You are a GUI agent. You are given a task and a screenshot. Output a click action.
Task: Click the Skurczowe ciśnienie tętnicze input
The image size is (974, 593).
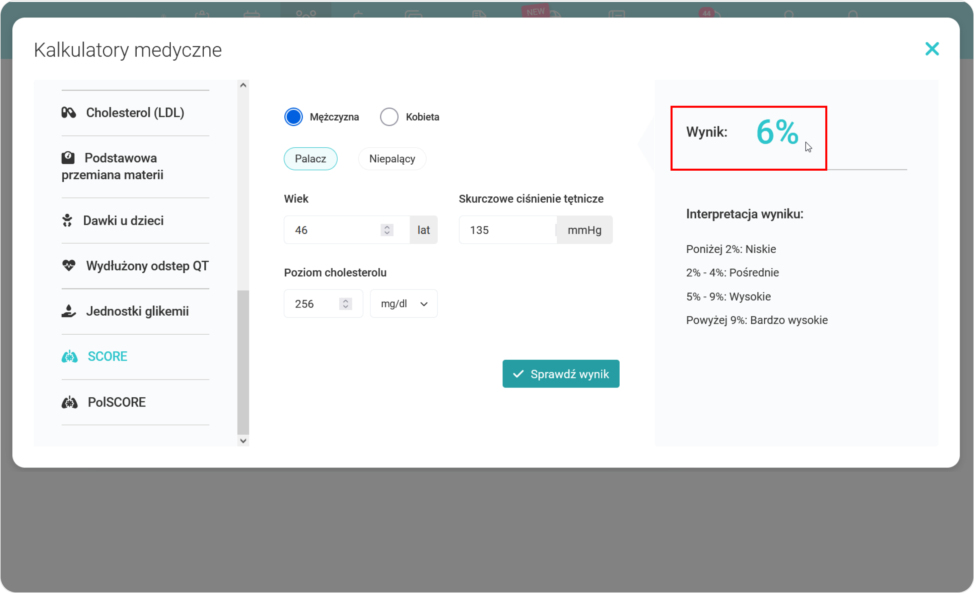pos(507,230)
